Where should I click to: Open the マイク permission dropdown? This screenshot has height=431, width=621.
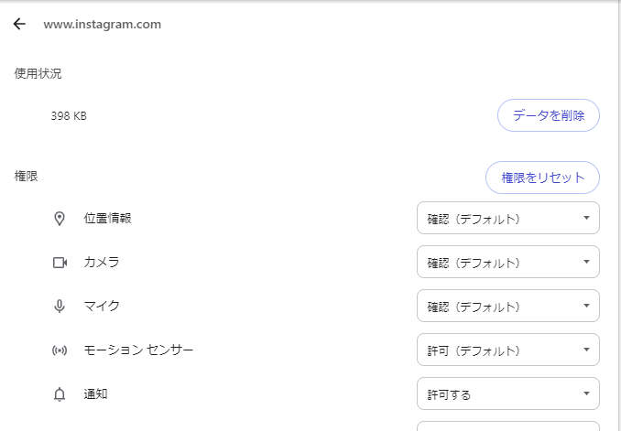click(508, 306)
